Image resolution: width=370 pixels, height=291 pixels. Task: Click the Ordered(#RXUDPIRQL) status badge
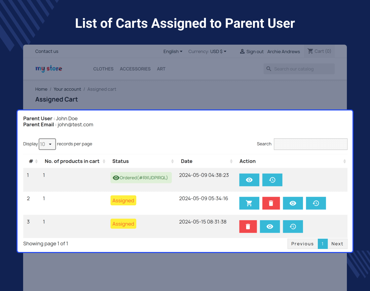141,178
